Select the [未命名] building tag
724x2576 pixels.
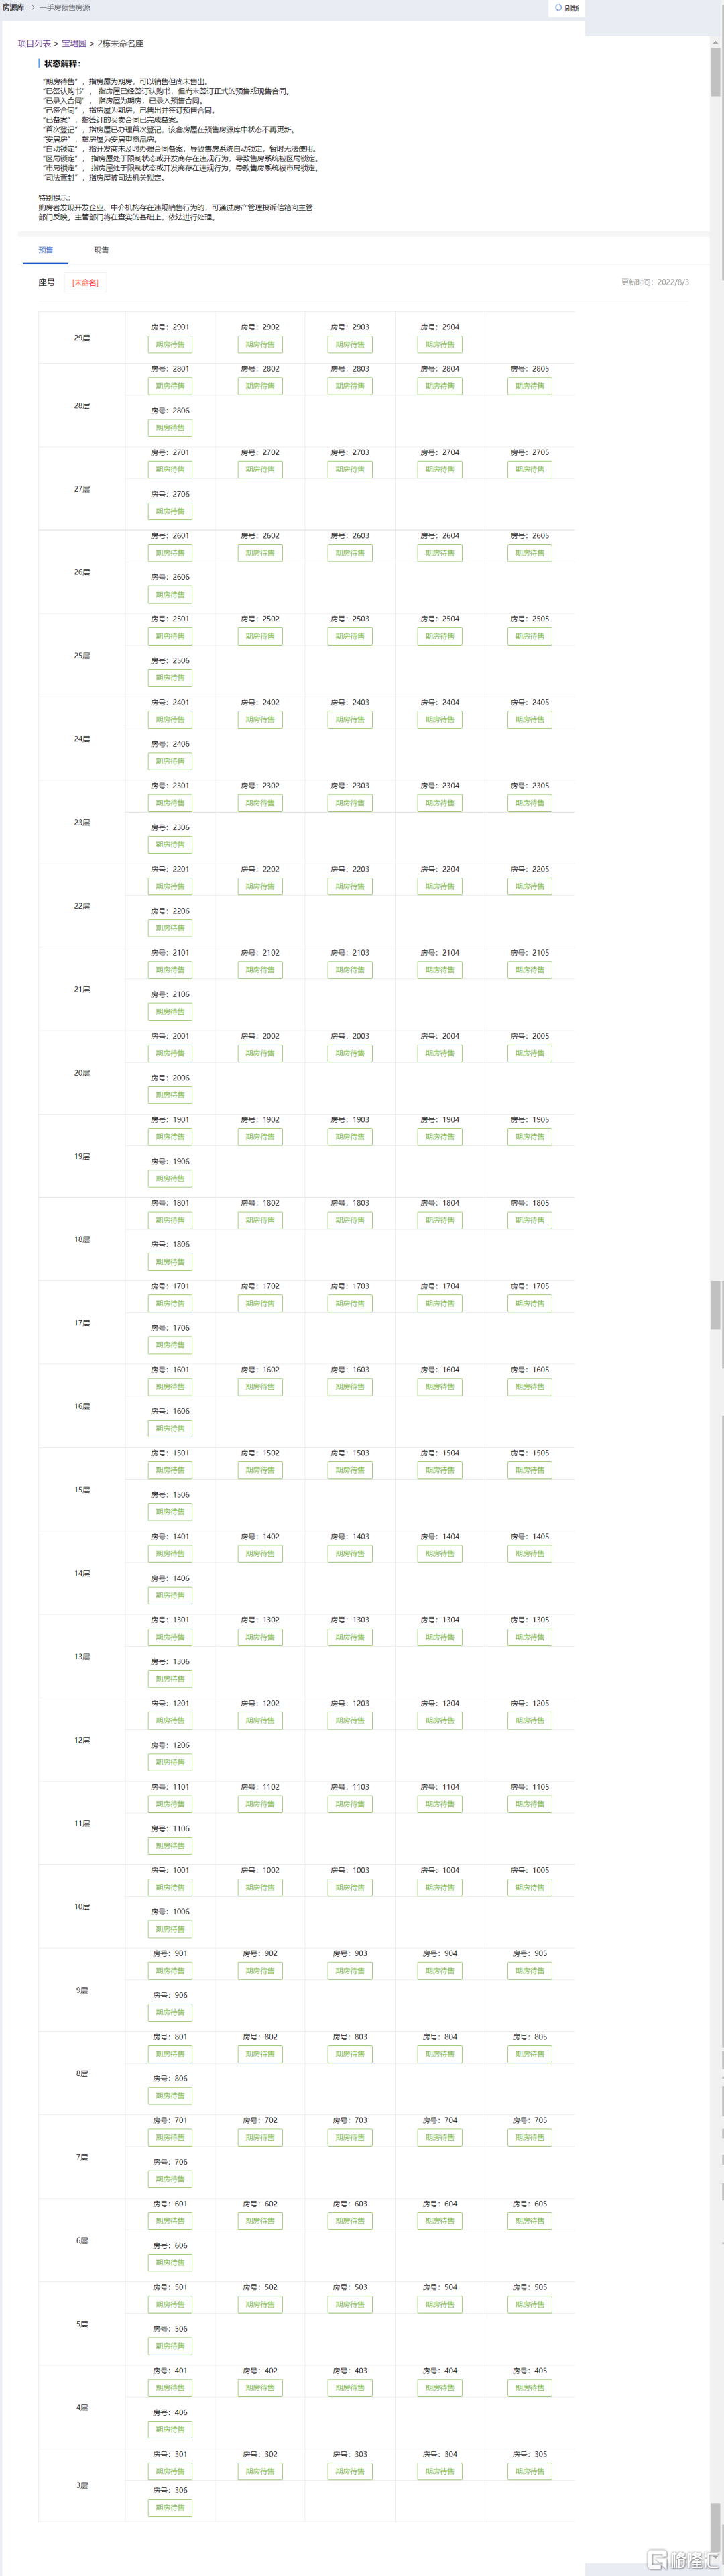[85, 283]
